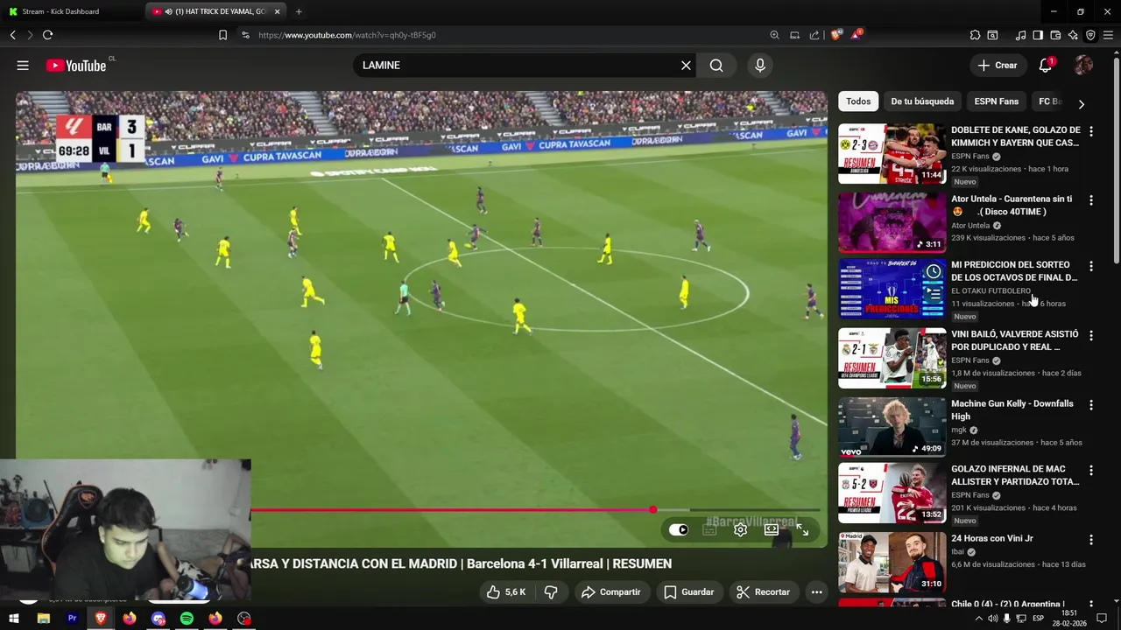Open options menu for Vini bailó video
Screen dimensions: 1121x630
pyautogui.click(x=1090, y=335)
